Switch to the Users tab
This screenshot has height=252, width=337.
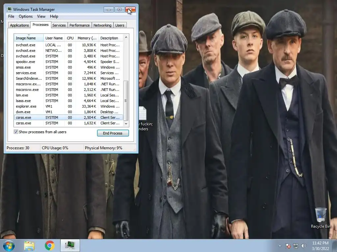click(x=120, y=25)
